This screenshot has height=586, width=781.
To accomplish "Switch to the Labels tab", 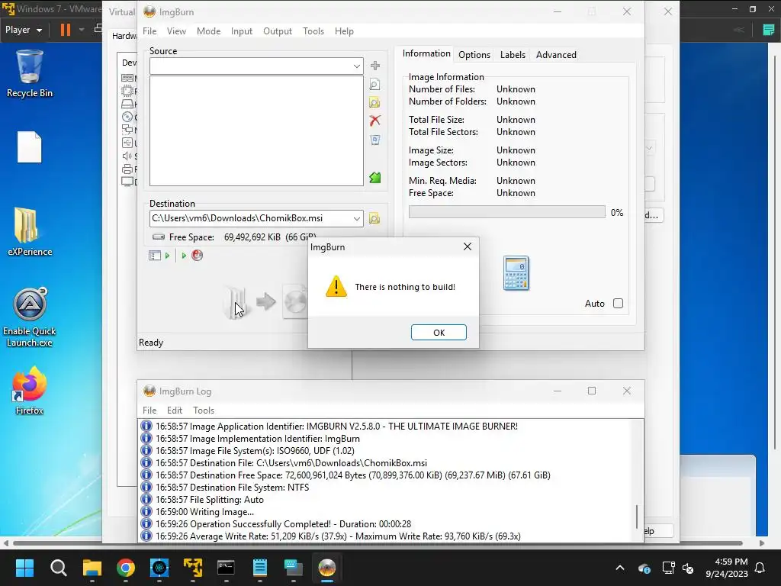I will click(x=513, y=55).
